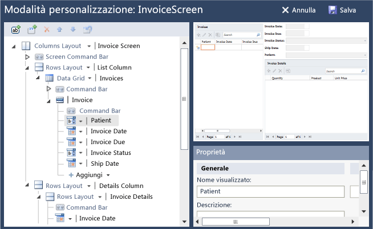Select the Invoice Status tree item
This screenshot has width=373, height=229.
pyautogui.click(x=111, y=153)
